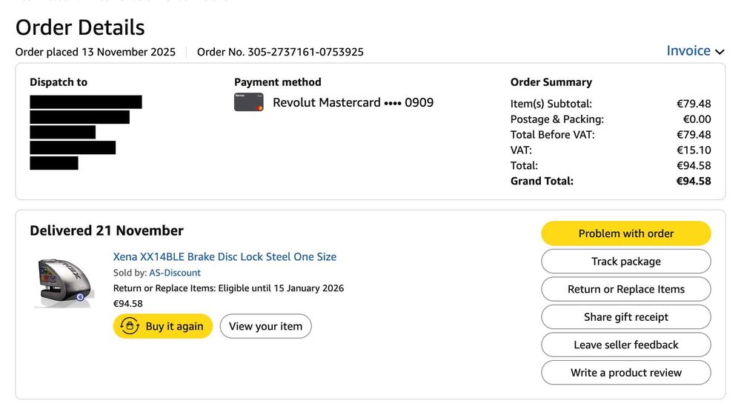Click the redacted Dispatch to address block
Image resolution: width=741 pixels, height=415 pixels.
(82, 132)
